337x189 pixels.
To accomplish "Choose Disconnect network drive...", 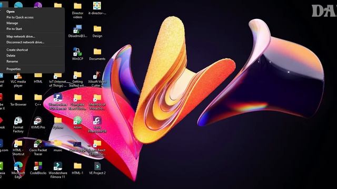I will coord(25,42).
